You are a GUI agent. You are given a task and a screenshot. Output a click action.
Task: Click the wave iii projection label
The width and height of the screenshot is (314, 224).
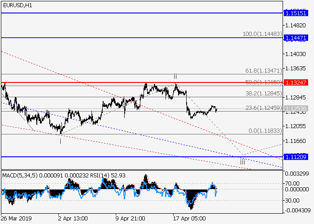(x=242, y=162)
